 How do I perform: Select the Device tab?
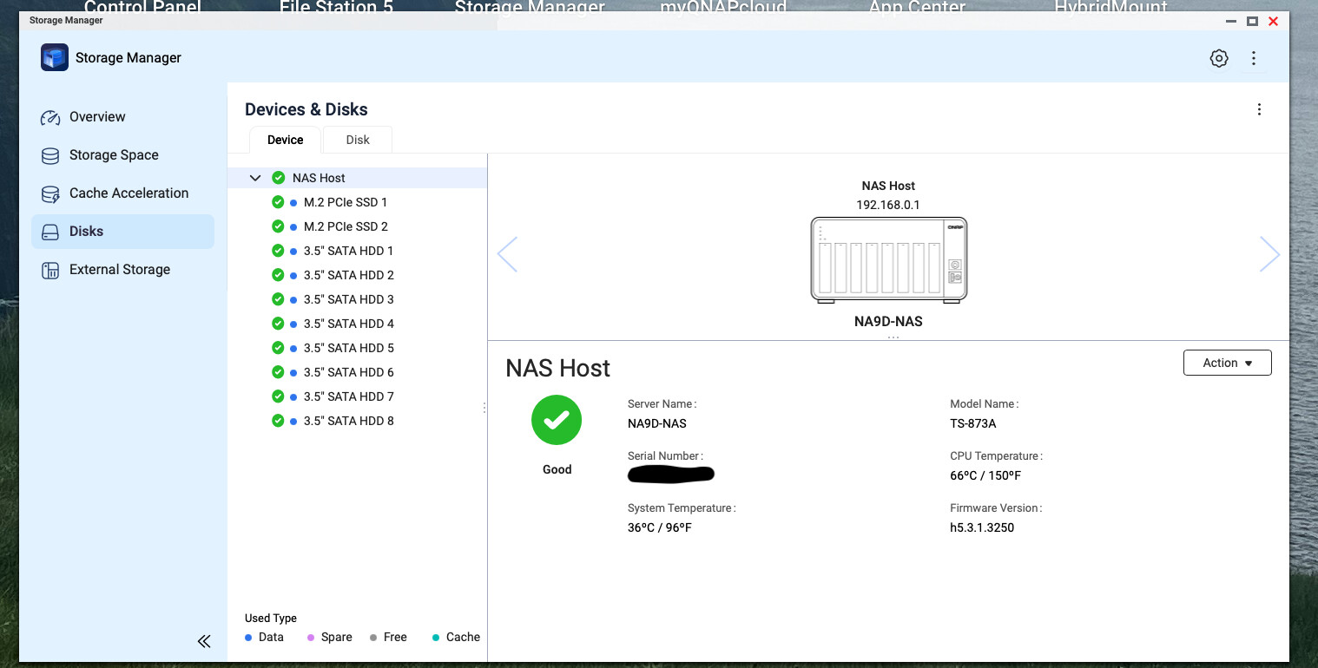click(285, 140)
